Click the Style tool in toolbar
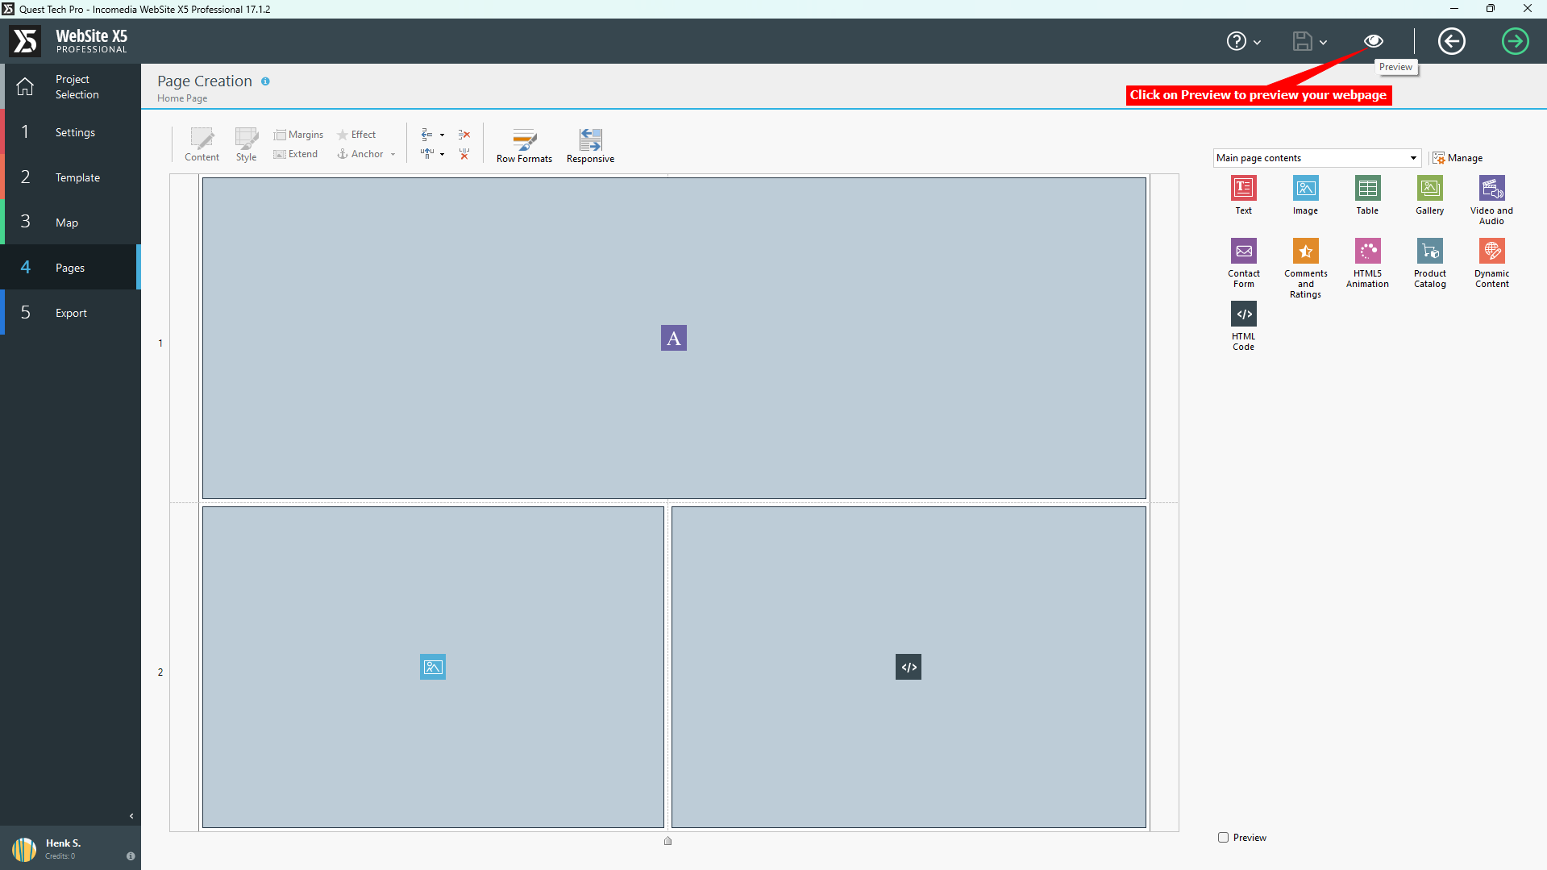Image resolution: width=1547 pixels, height=870 pixels. tap(246, 145)
